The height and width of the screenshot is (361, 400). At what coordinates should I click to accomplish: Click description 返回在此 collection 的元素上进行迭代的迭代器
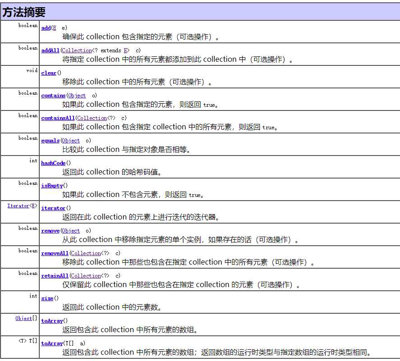tap(141, 217)
